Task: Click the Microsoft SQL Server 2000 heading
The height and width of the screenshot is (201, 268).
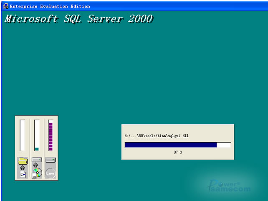Action: tap(78, 19)
